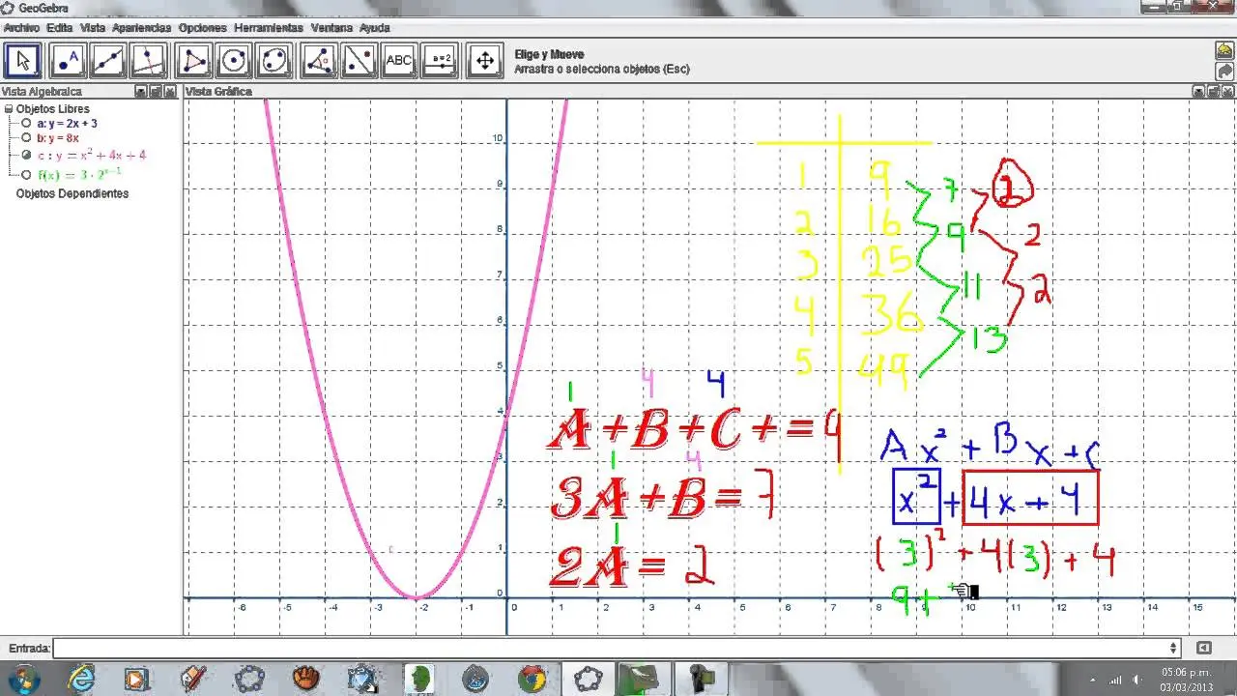1237x696 pixels.
Task: Open the Herramientas menu
Action: (x=269, y=27)
